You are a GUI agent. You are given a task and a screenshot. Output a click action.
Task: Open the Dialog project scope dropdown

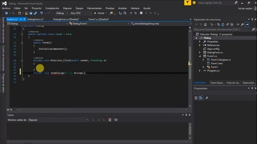37,24
